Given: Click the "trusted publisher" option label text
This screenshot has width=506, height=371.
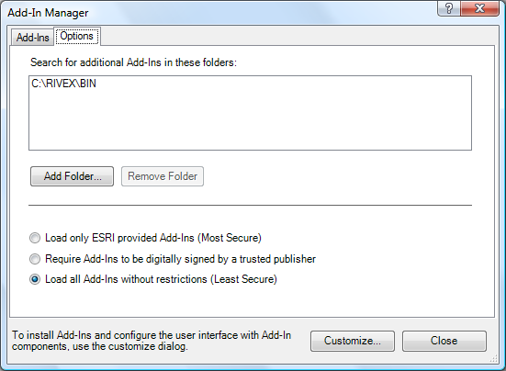Looking at the screenshot, I should coord(277,259).
